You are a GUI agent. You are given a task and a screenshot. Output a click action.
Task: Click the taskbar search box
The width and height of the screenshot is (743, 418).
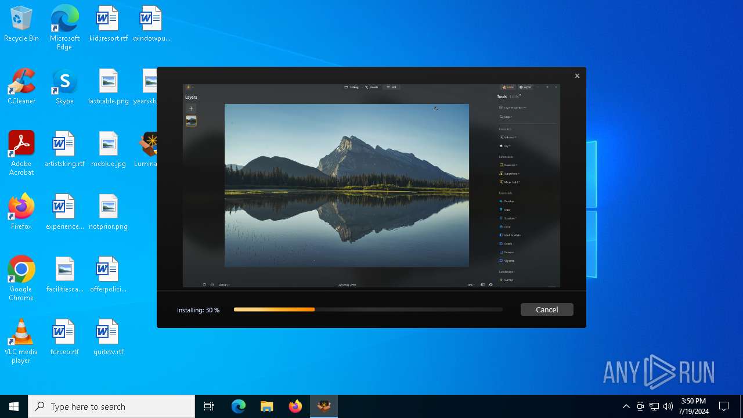click(x=111, y=406)
